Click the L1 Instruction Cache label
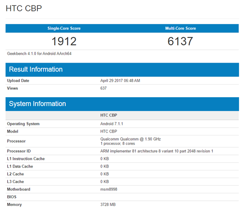244x210 pixels. point(26,159)
